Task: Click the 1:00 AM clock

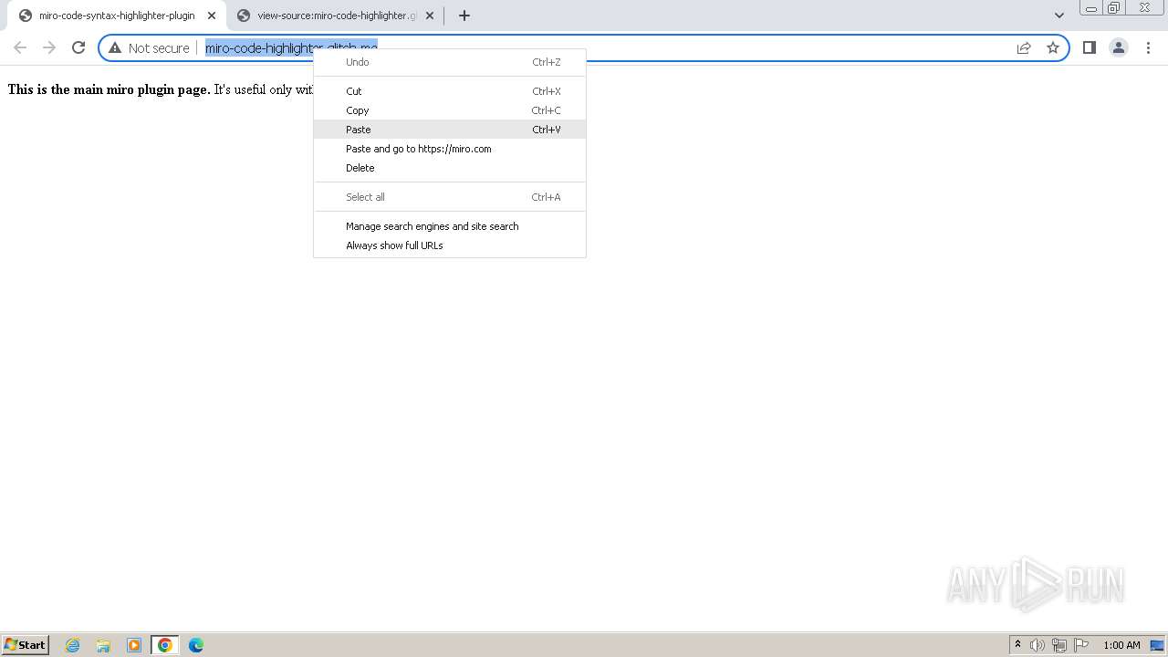Action: tap(1121, 645)
